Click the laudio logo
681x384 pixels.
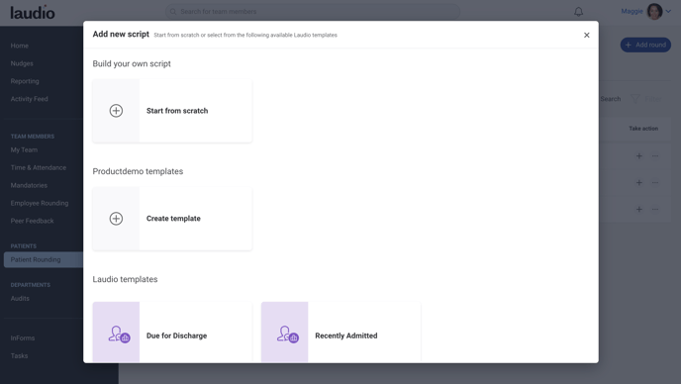tap(33, 12)
